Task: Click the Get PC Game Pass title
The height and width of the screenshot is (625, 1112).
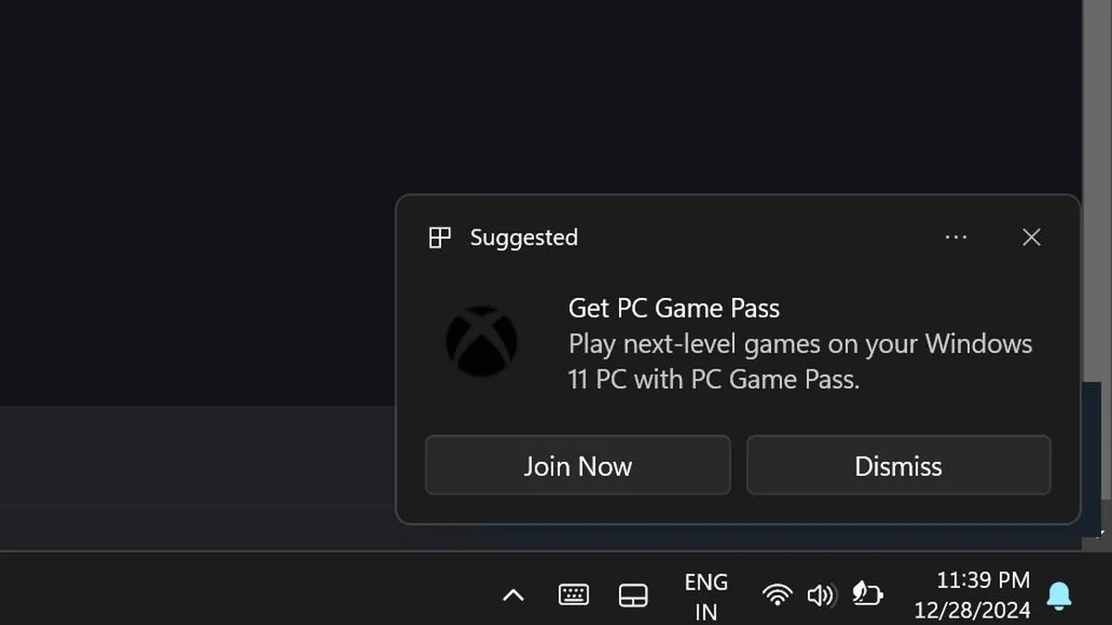Action: tap(674, 308)
